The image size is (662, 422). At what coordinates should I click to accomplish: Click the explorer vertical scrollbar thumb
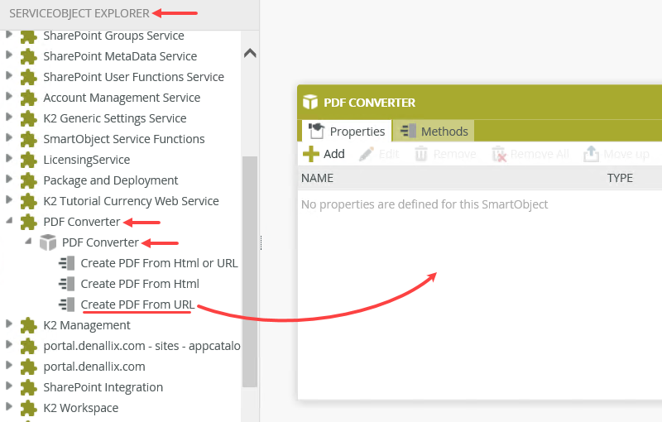tap(250, 271)
